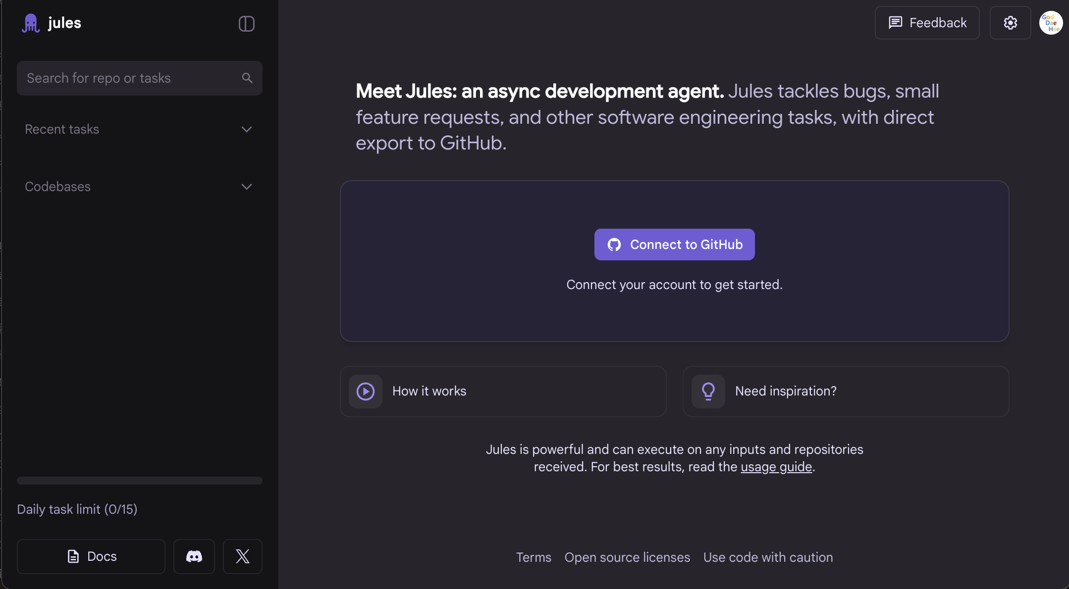Click the search magnifier icon

coord(247,78)
